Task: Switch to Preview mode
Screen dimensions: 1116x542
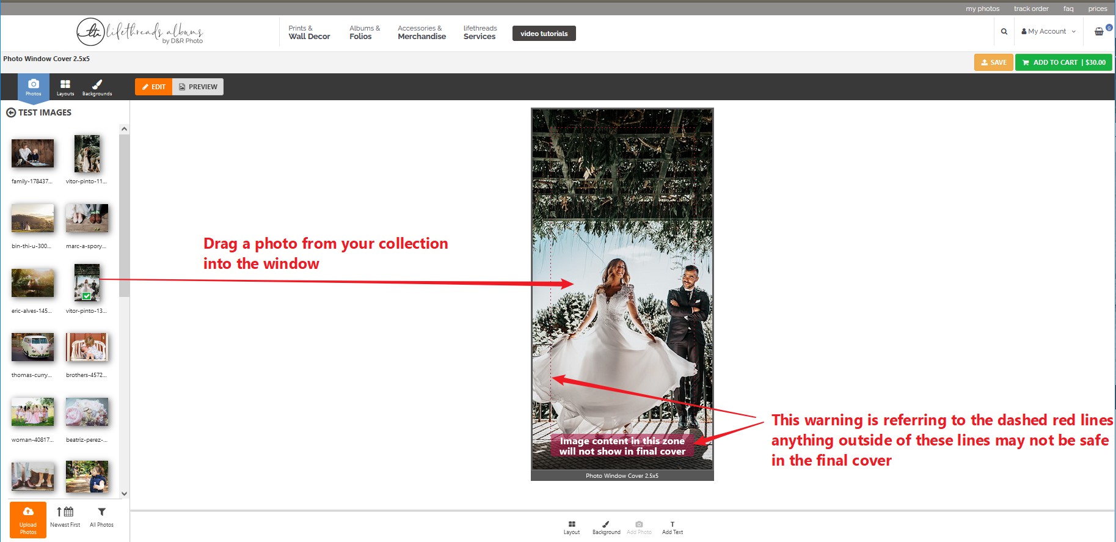Action: pyautogui.click(x=198, y=87)
